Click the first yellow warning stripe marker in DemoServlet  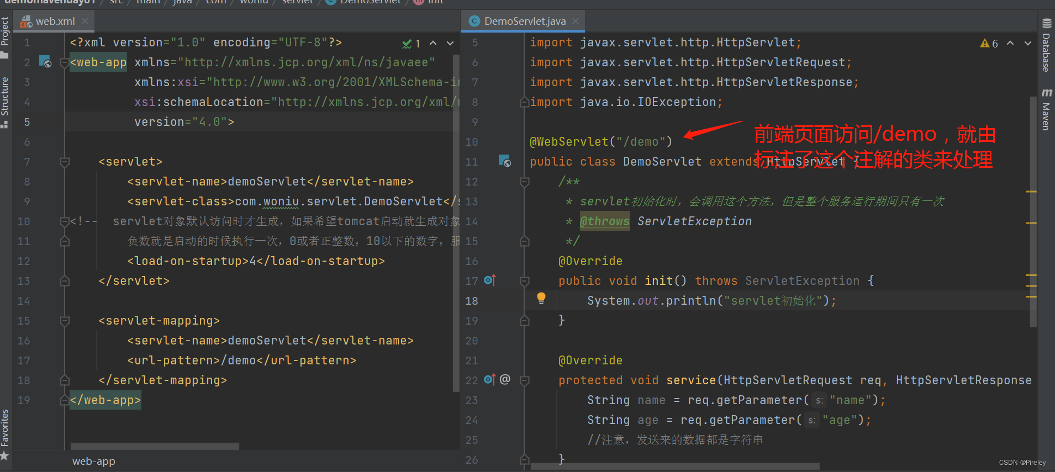click(1031, 192)
